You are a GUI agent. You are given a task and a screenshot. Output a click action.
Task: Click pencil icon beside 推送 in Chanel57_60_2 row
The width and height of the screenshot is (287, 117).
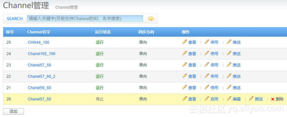coord(229,76)
